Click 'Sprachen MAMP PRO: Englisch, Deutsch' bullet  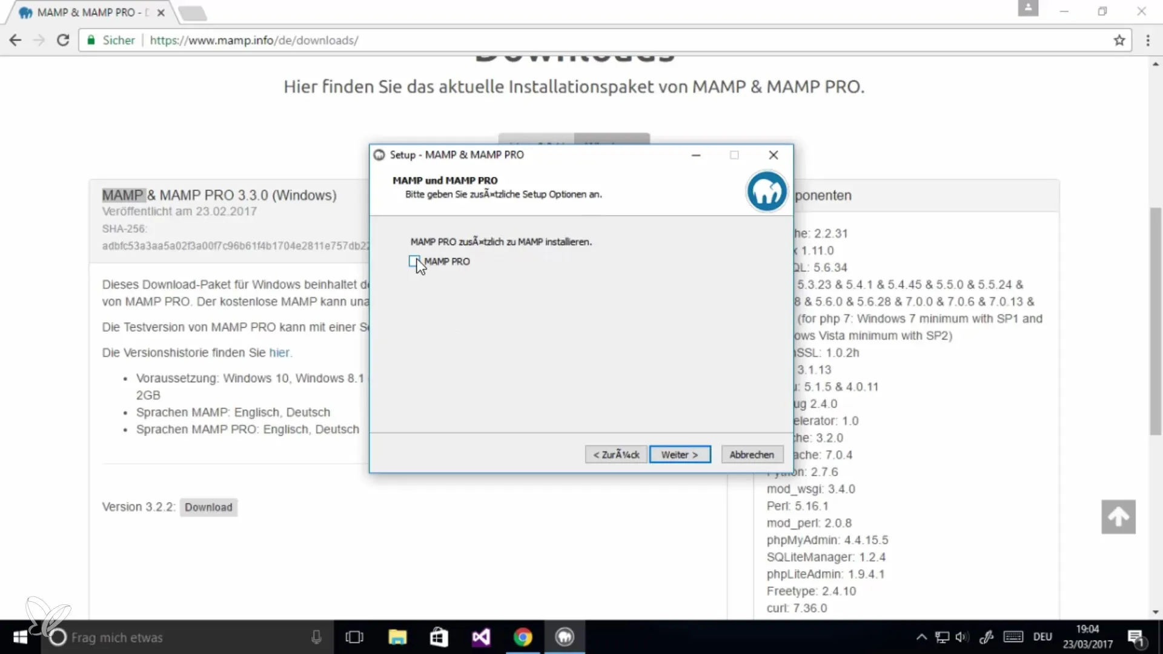coord(248,429)
